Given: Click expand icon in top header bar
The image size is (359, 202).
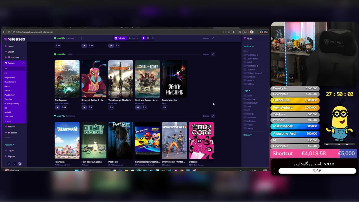Looking at the screenshot, I should click(213, 38).
